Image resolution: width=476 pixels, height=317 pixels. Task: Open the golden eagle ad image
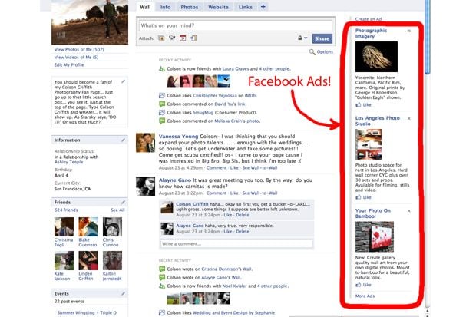click(x=376, y=57)
